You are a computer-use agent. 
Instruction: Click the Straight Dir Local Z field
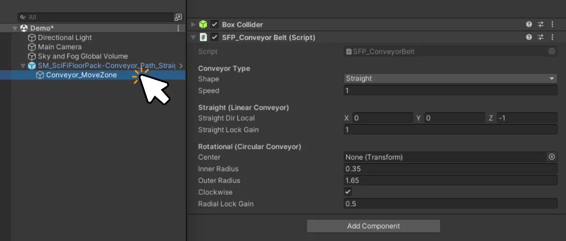(x=527, y=118)
